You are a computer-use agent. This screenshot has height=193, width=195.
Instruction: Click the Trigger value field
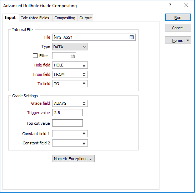[x=67, y=113]
